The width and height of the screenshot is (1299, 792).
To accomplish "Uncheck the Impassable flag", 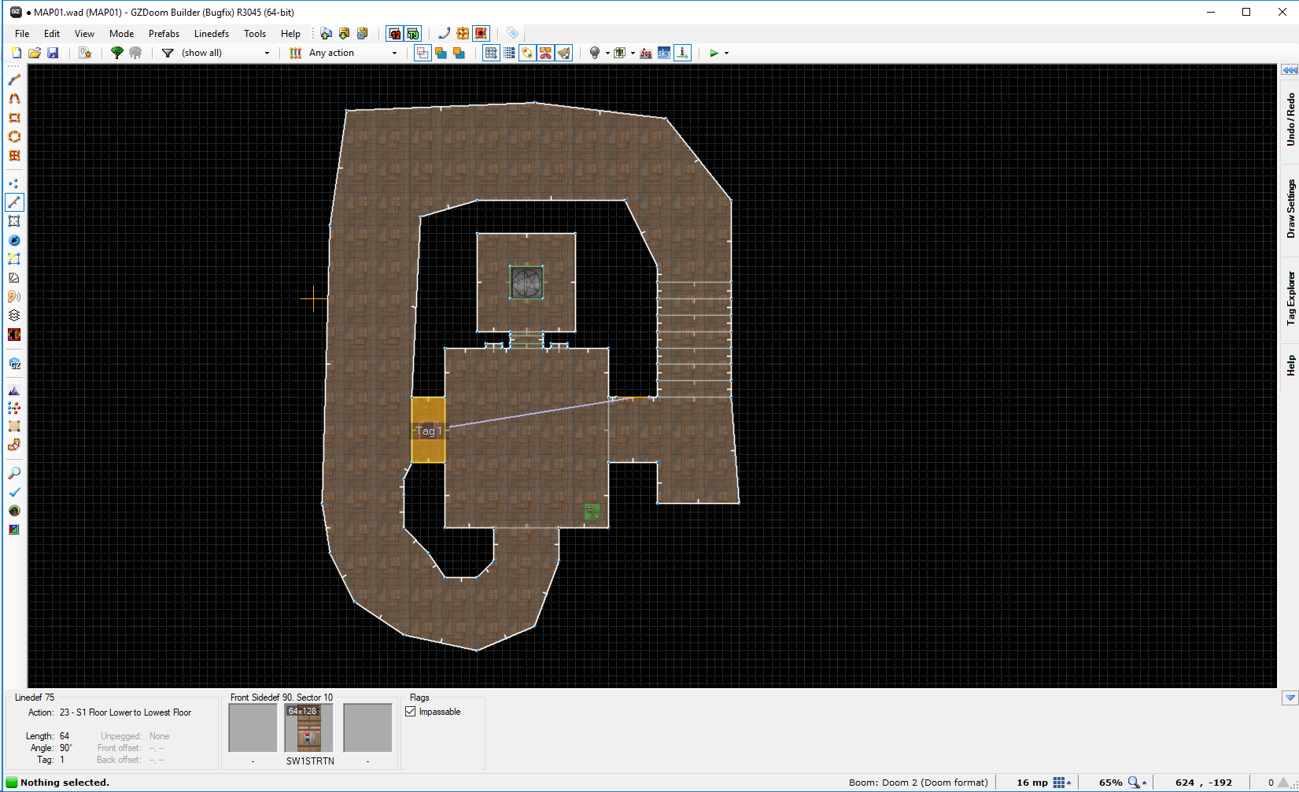I will click(x=411, y=712).
